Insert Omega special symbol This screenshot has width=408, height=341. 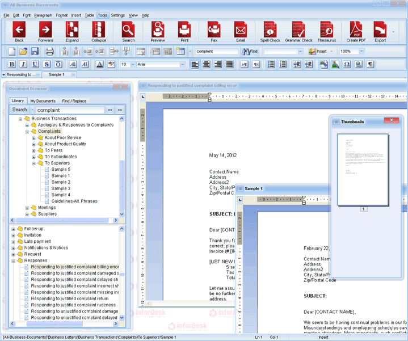click(x=347, y=64)
